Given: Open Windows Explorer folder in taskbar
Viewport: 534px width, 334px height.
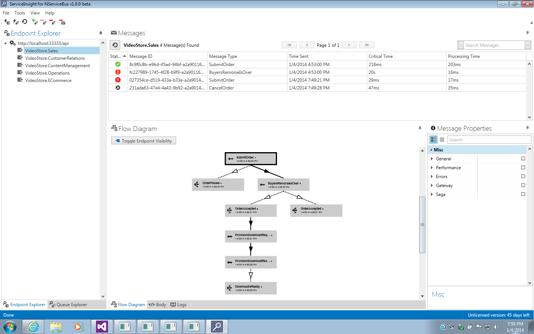Looking at the screenshot, I should point(56,327).
